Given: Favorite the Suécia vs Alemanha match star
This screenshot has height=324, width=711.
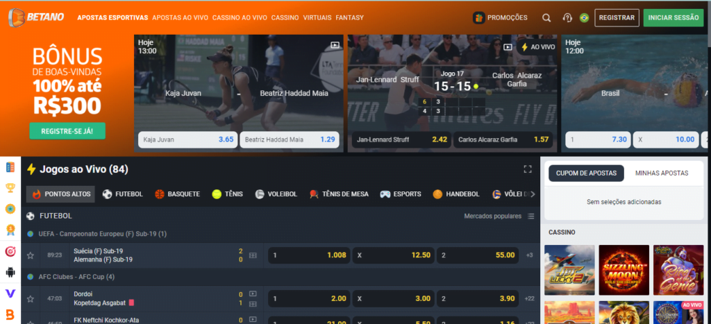Looking at the screenshot, I should coord(30,255).
